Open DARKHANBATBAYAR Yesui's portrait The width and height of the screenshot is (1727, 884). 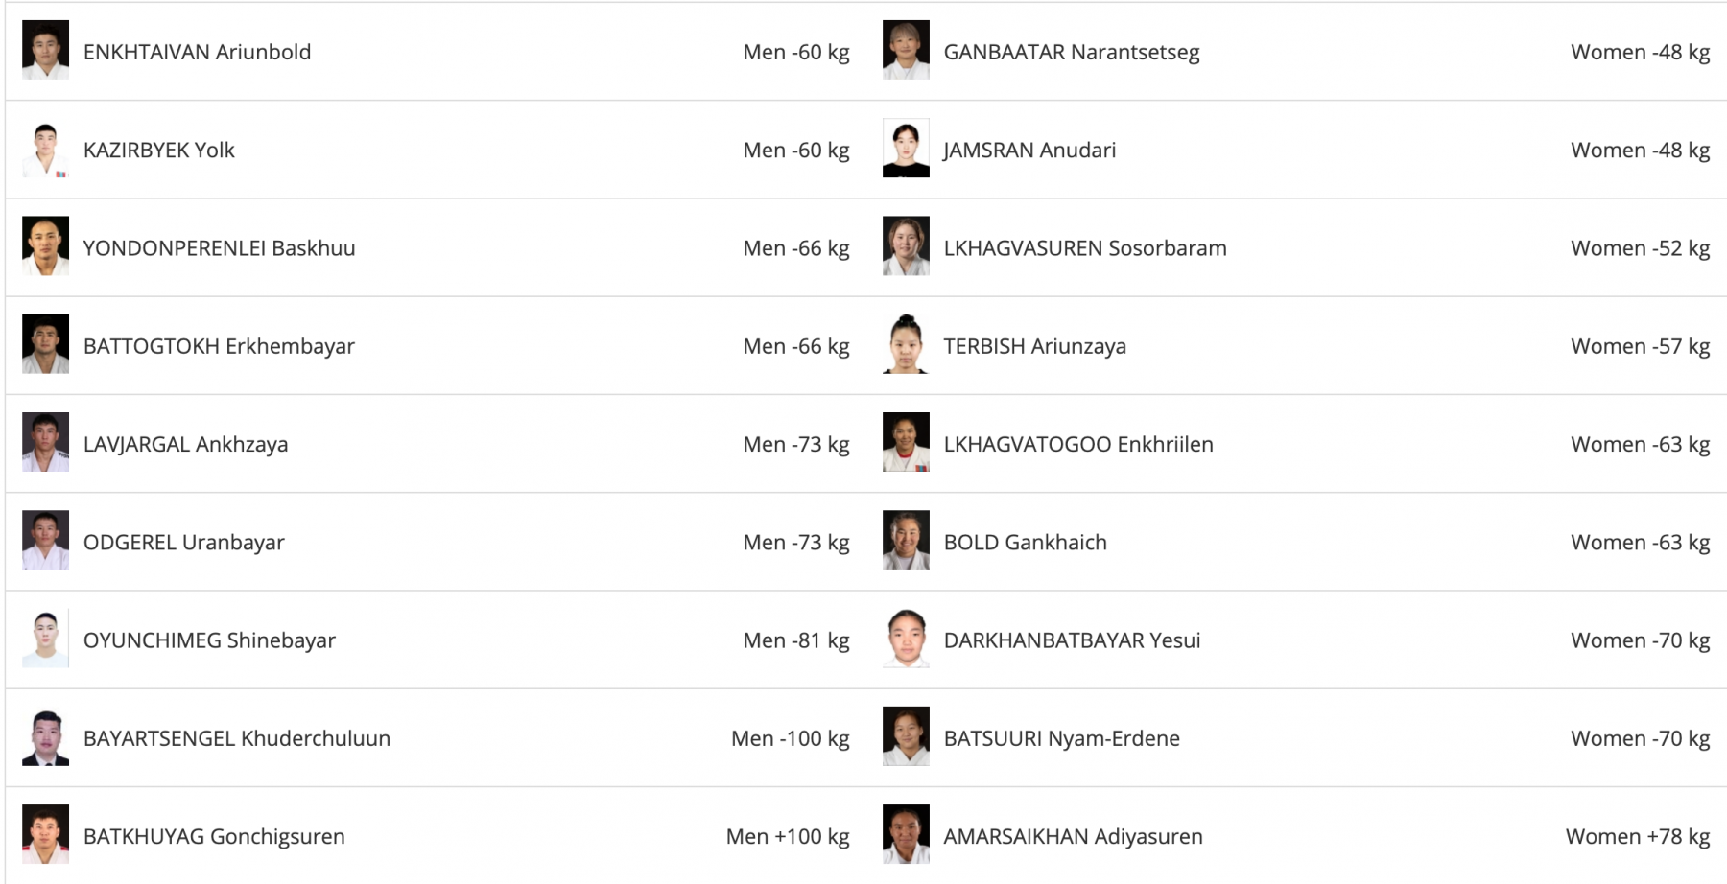tap(906, 640)
